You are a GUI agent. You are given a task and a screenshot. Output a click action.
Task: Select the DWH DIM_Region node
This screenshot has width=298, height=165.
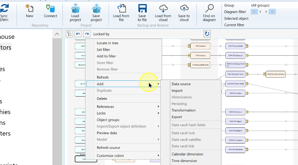235,121
